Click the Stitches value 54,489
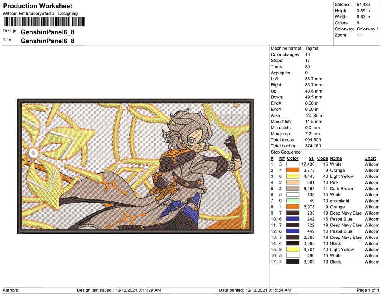Image resolution: width=382 pixels, height=294 pixels. [363, 5]
